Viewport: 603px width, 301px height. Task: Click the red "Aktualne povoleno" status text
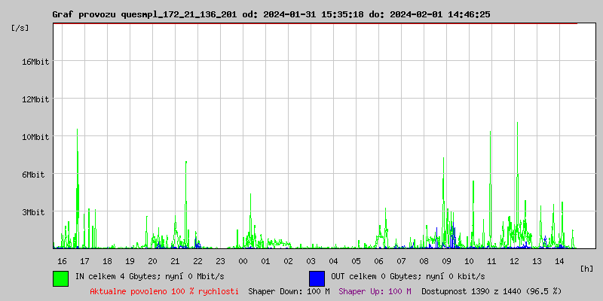pyautogui.click(x=164, y=291)
